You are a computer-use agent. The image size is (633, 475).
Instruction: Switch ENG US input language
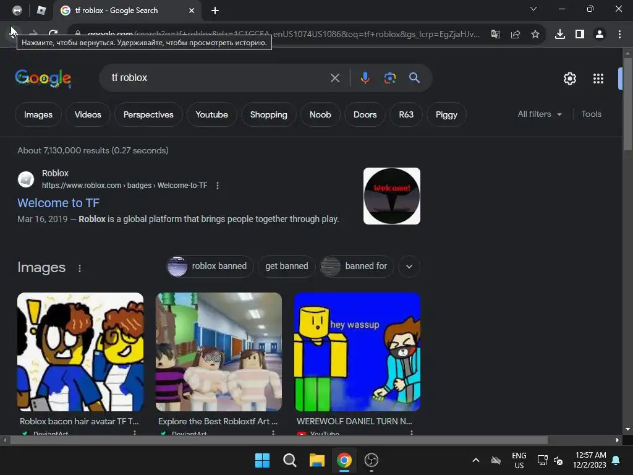click(519, 460)
